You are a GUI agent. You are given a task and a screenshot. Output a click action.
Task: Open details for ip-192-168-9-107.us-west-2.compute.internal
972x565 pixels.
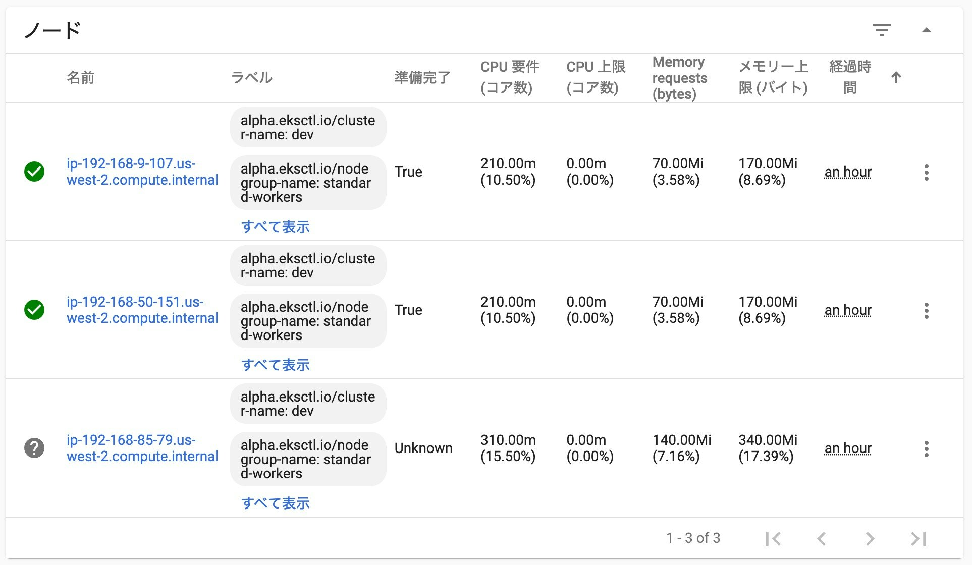(x=142, y=172)
